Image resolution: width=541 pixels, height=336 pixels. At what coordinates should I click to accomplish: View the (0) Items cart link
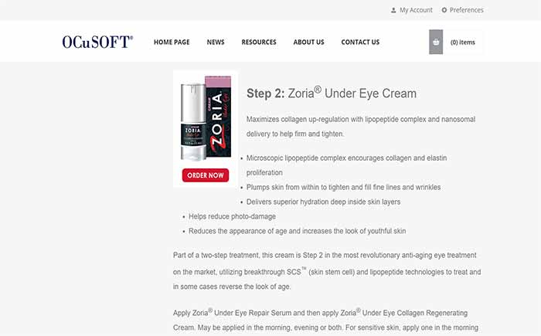(x=463, y=42)
